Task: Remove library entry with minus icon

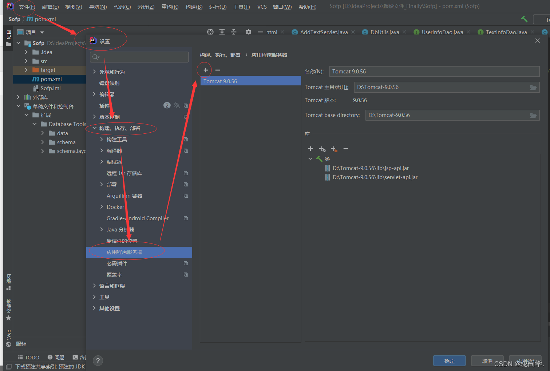Action: (x=346, y=149)
